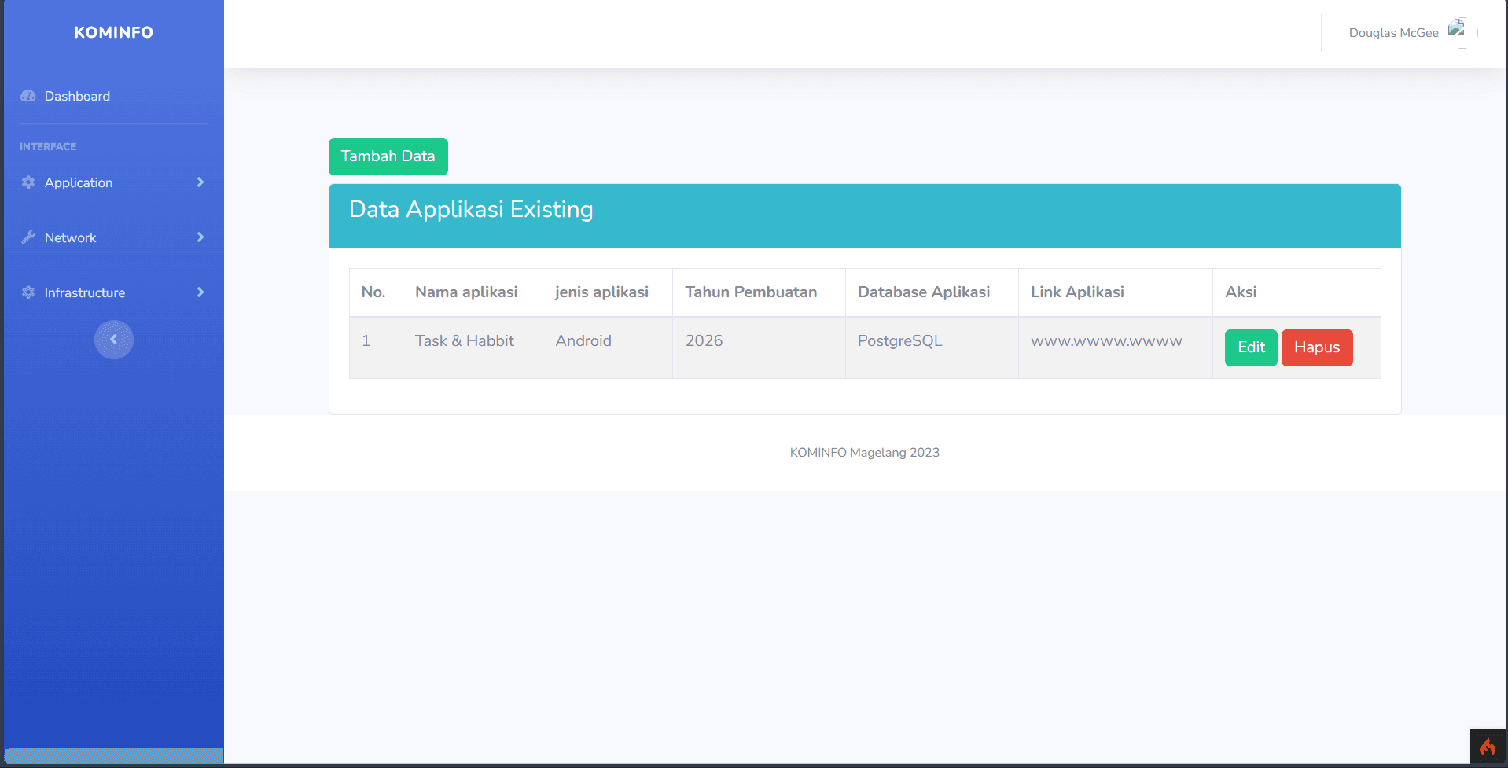This screenshot has height=768, width=1508.
Task: Open the Douglas McGee user dropdown
Action: (1393, 33)
